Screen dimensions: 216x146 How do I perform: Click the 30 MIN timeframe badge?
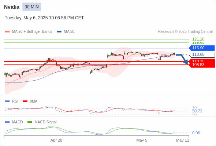pos(32,7)
